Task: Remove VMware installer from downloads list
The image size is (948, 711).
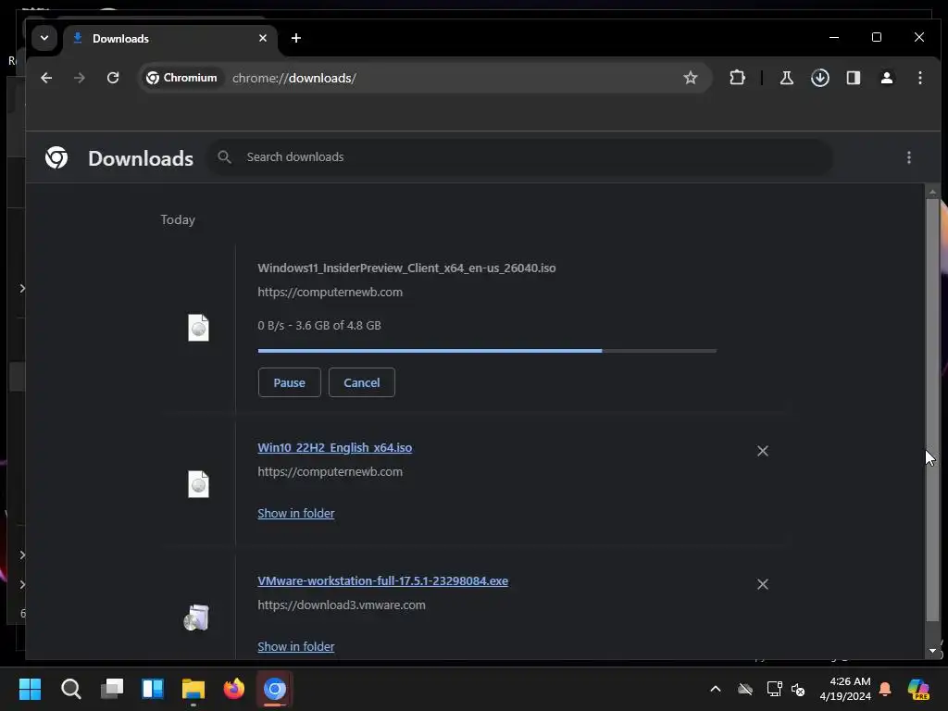Action: (763, 584)
